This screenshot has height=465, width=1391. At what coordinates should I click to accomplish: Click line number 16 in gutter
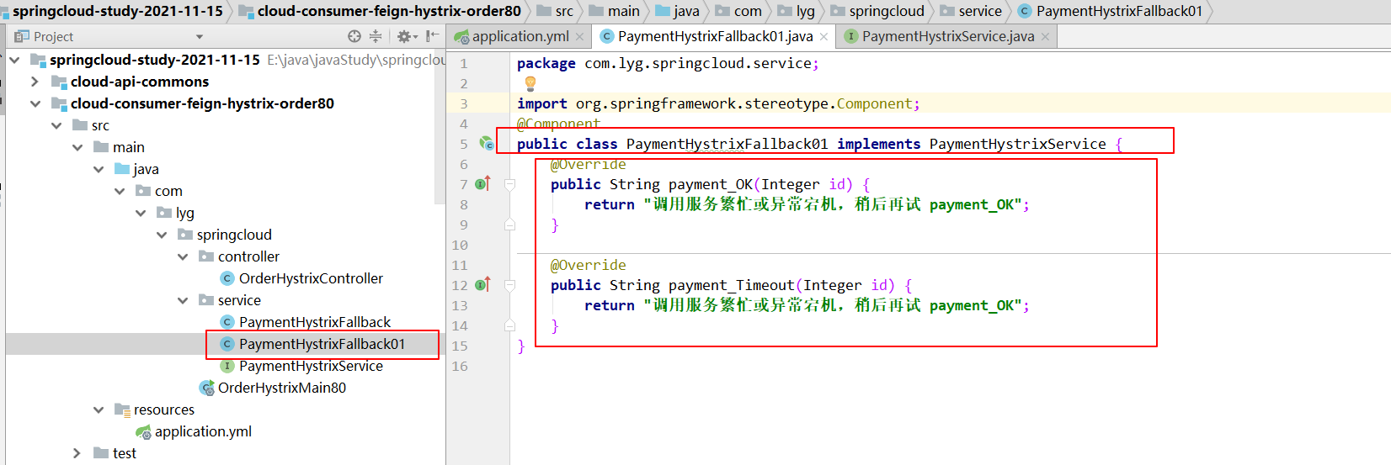[x=460, y=366]
